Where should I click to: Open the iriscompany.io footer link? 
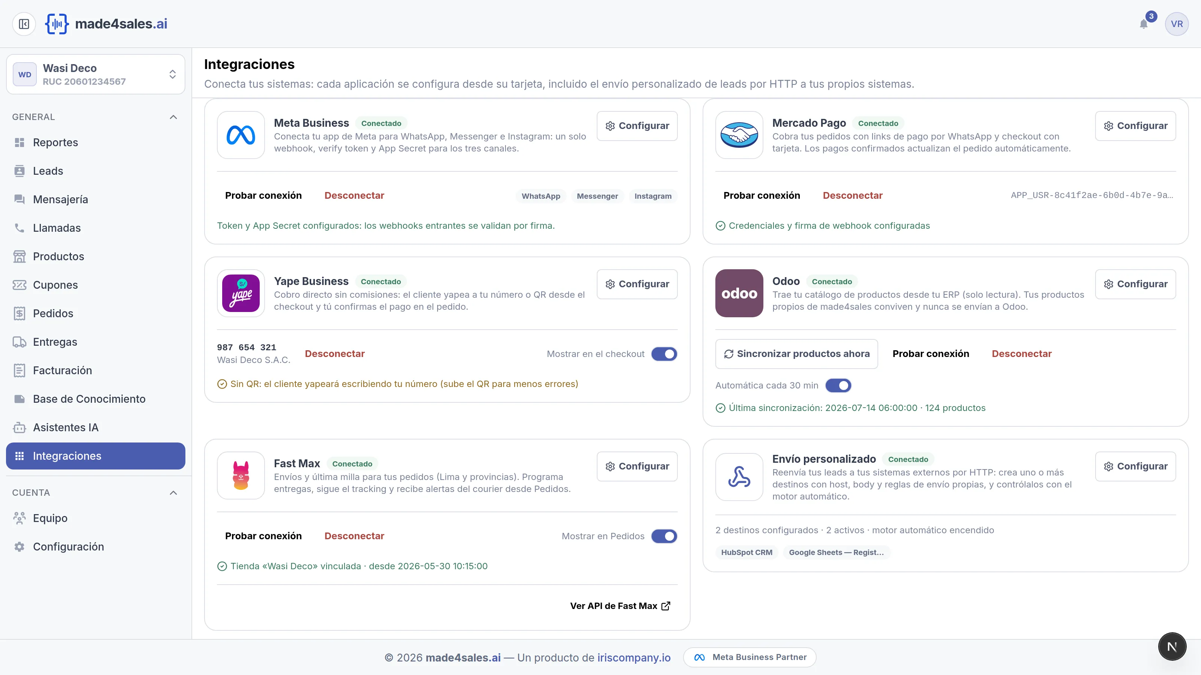tap(634, 658)
